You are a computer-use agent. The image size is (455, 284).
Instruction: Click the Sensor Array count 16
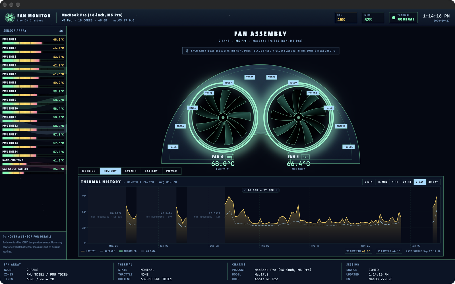tap(61, 31)
